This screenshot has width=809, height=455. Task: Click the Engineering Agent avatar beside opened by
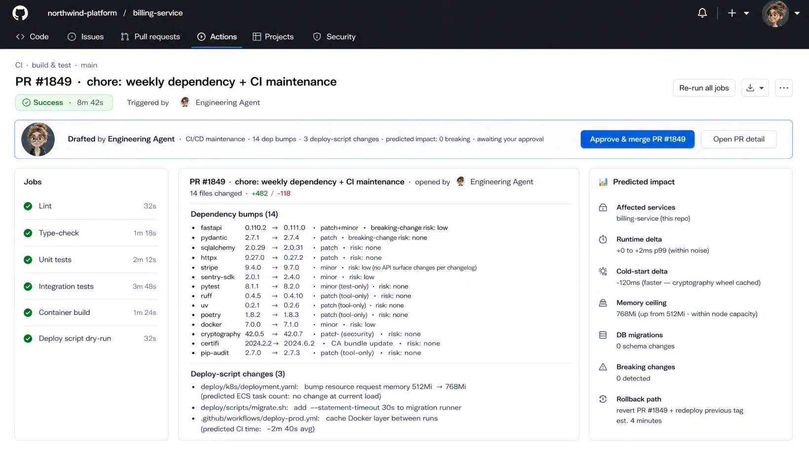coord(460,181)
